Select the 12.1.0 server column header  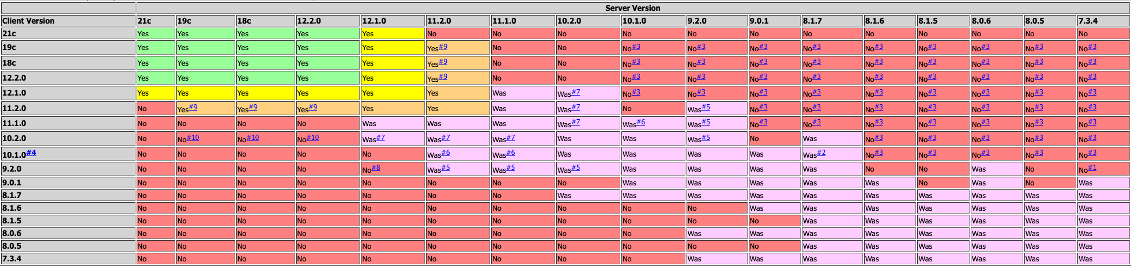pos(393,21)
